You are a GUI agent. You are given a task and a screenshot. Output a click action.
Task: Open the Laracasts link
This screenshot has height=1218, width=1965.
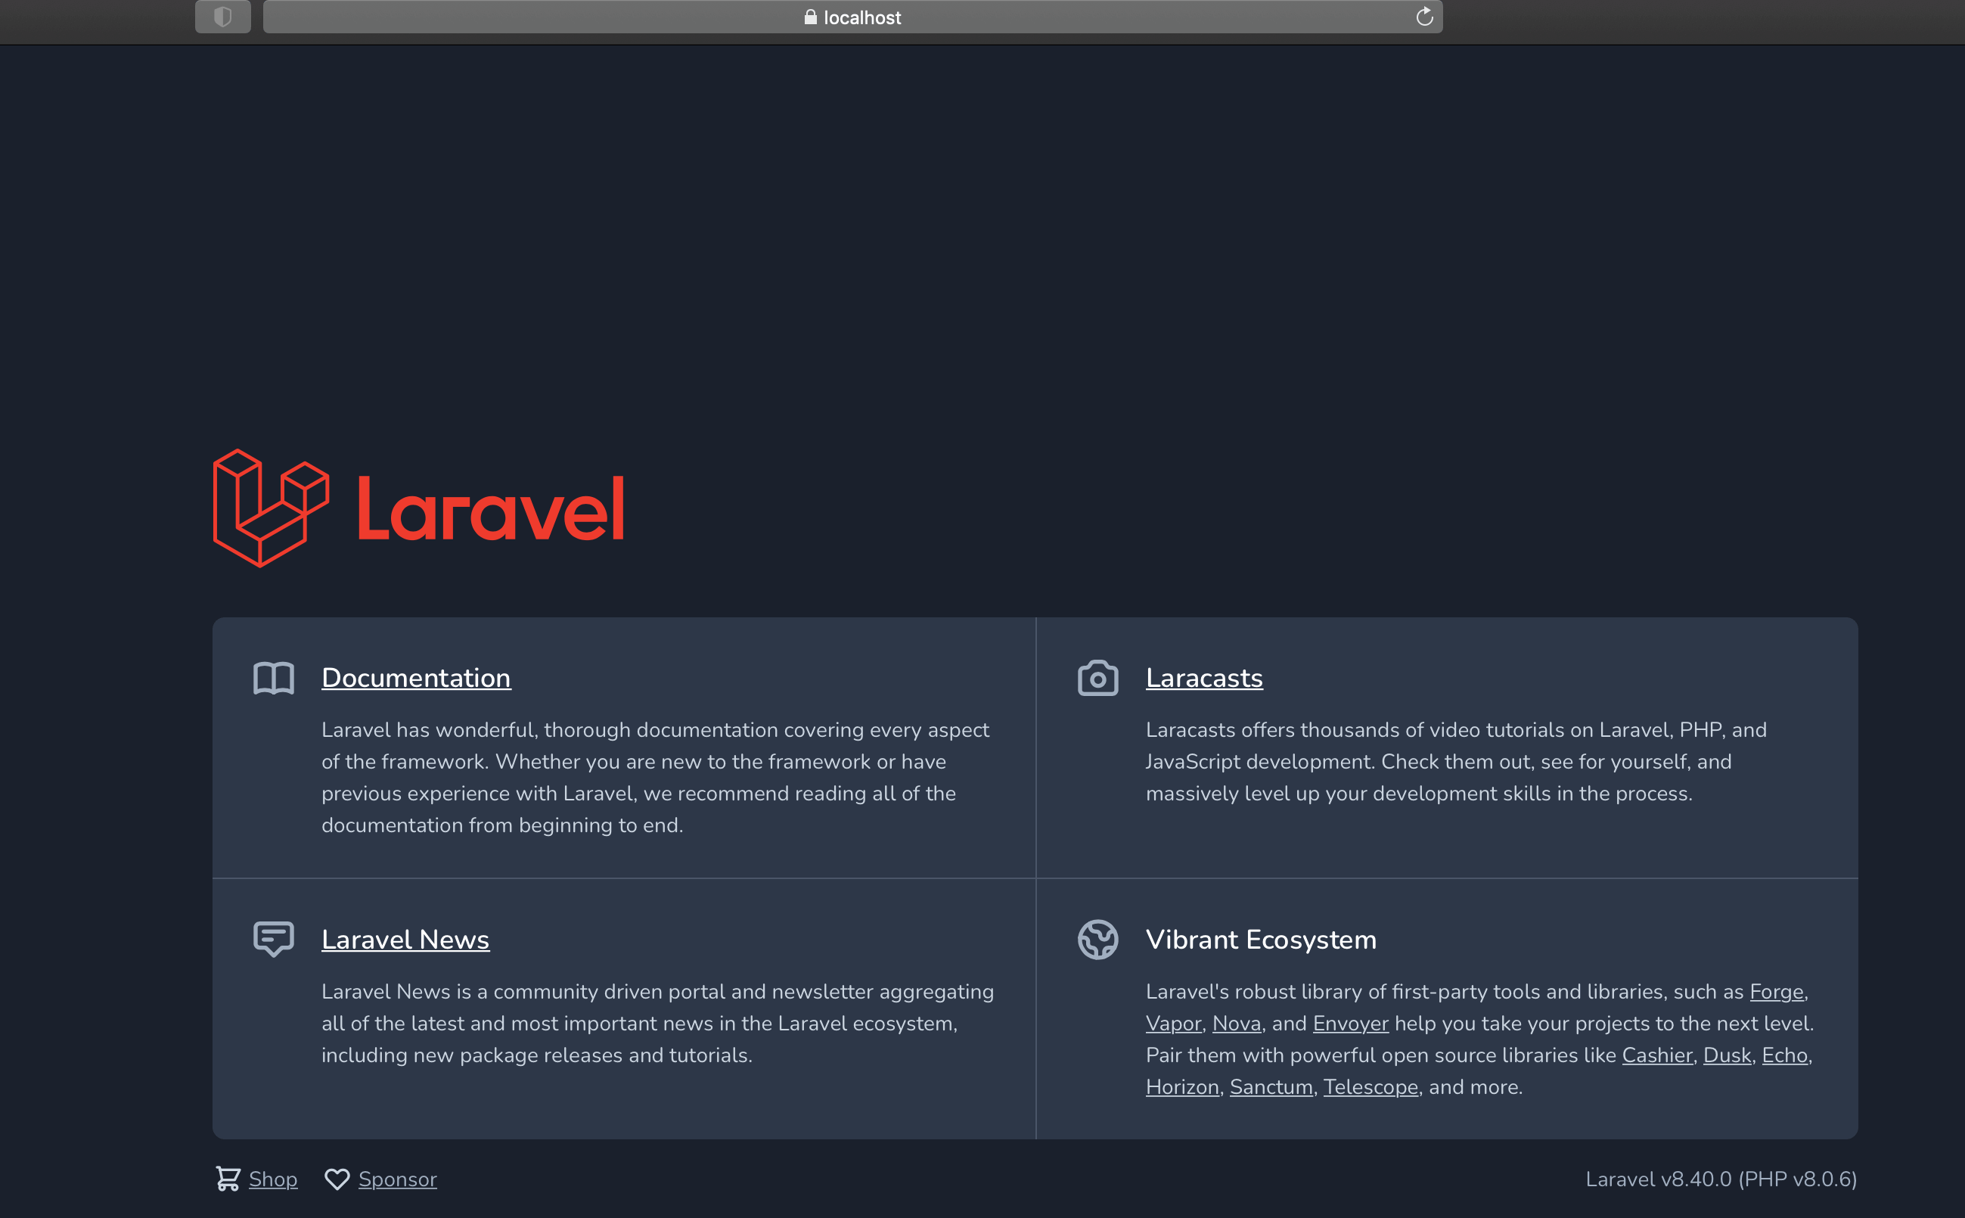(1204, 678)
